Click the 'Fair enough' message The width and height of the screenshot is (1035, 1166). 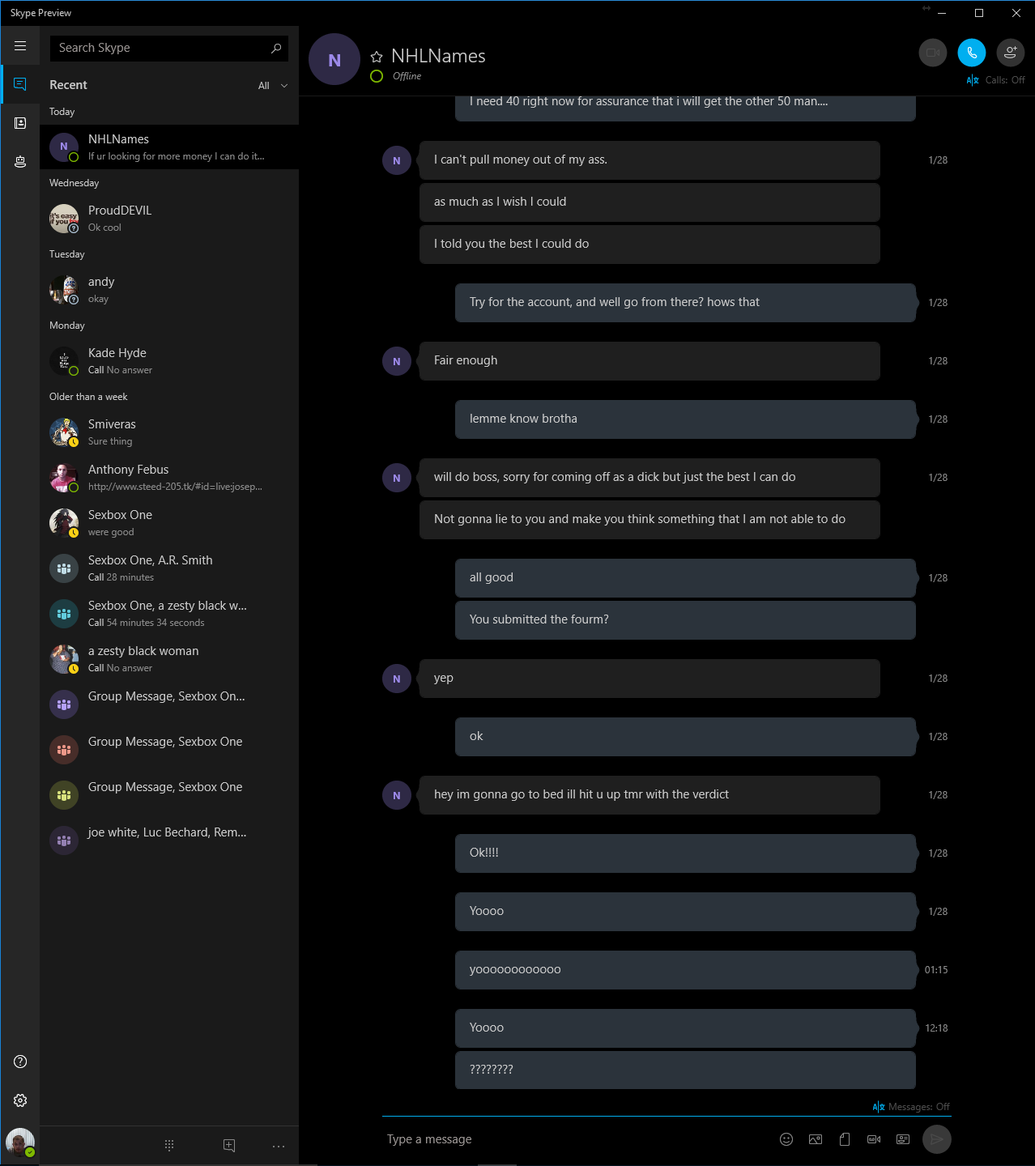[x=650, y=361]
